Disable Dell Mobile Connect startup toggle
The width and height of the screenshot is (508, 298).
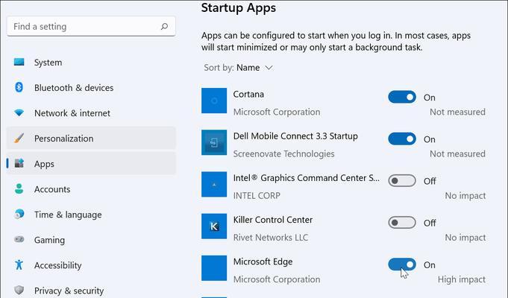tap(402, 139)
